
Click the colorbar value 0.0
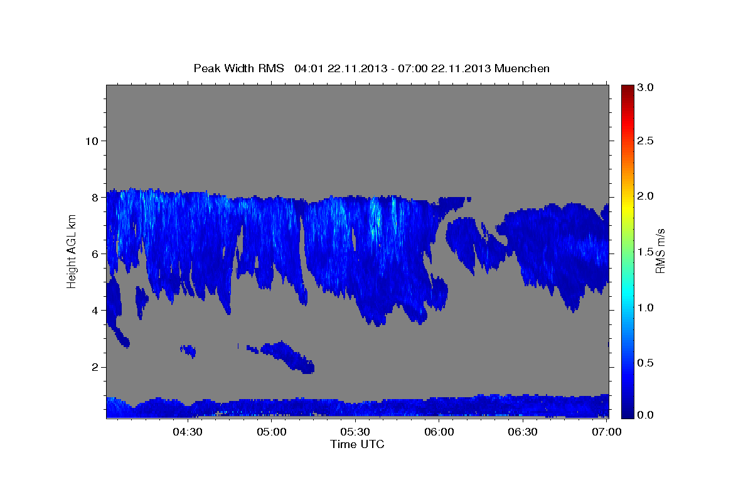646,414
